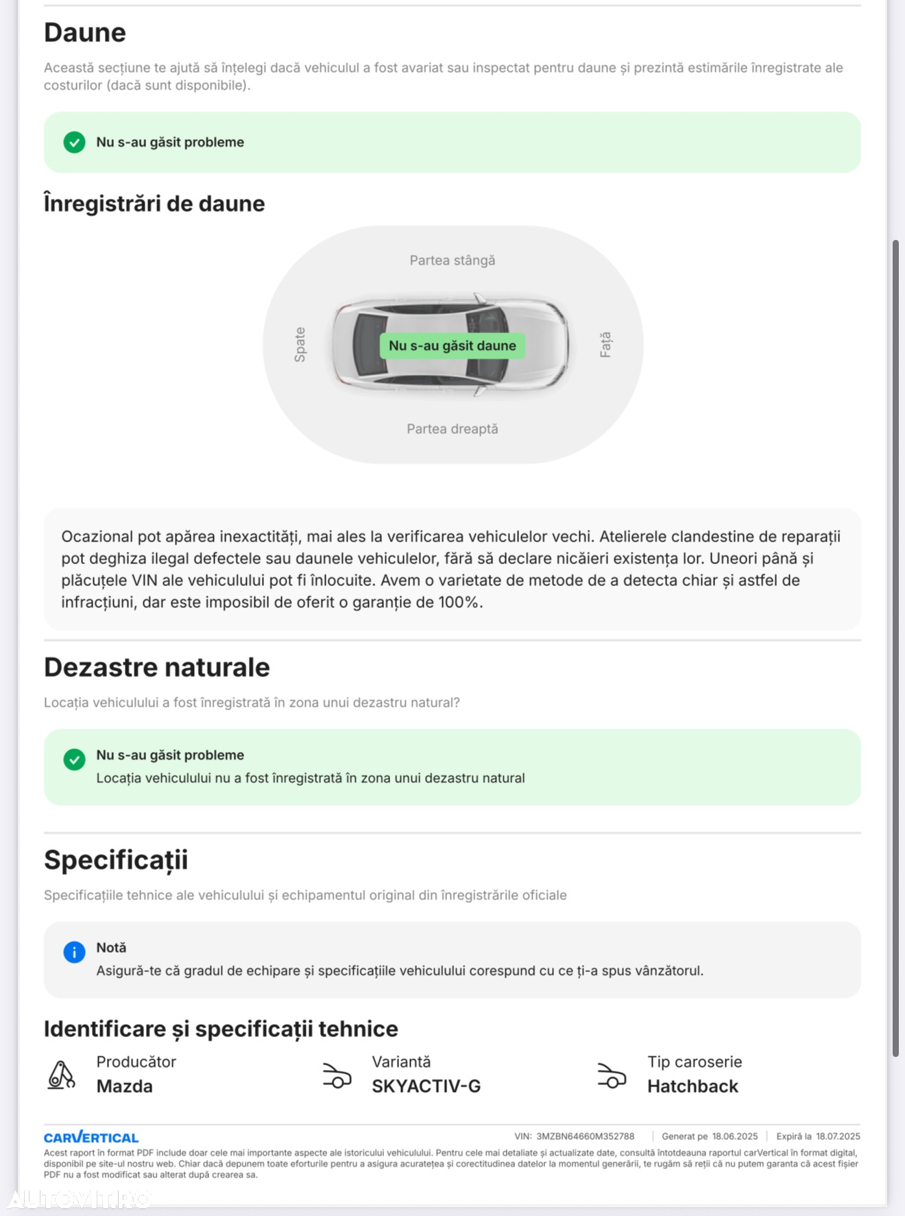This screenshot has height=1216, width=905.
Task: Click the green checkmark icon under Daune
Action: [x=74, y=143]
